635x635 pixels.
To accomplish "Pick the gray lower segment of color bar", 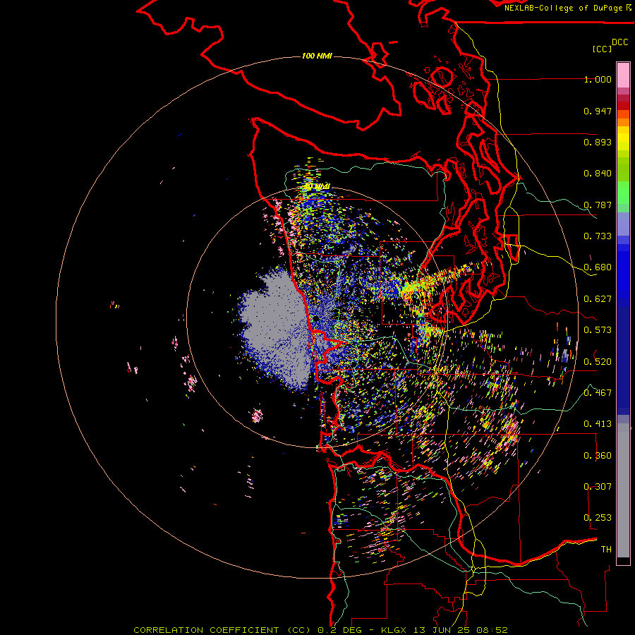I will (x=623, y=490).
